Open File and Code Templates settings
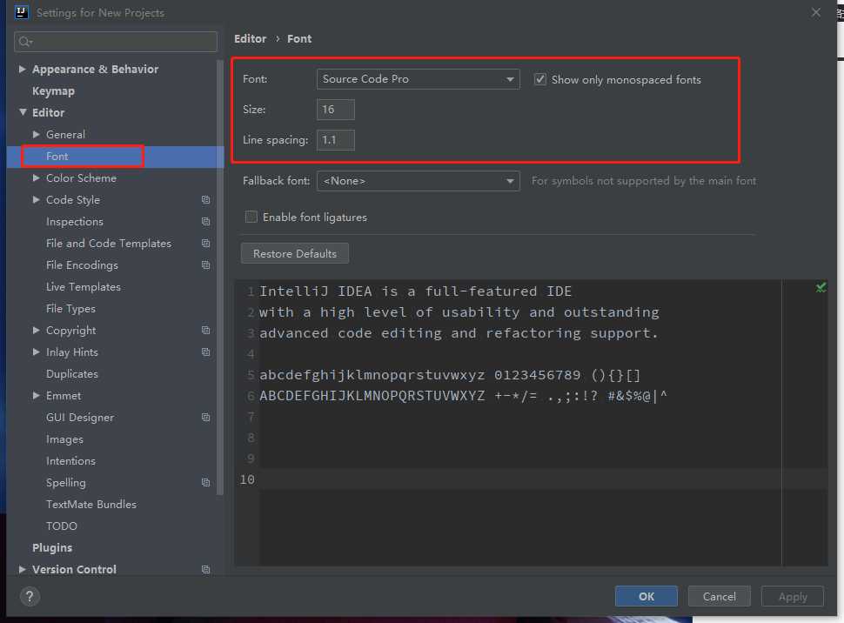The height and width of the screenshot is (623, 844). point(109,244)
